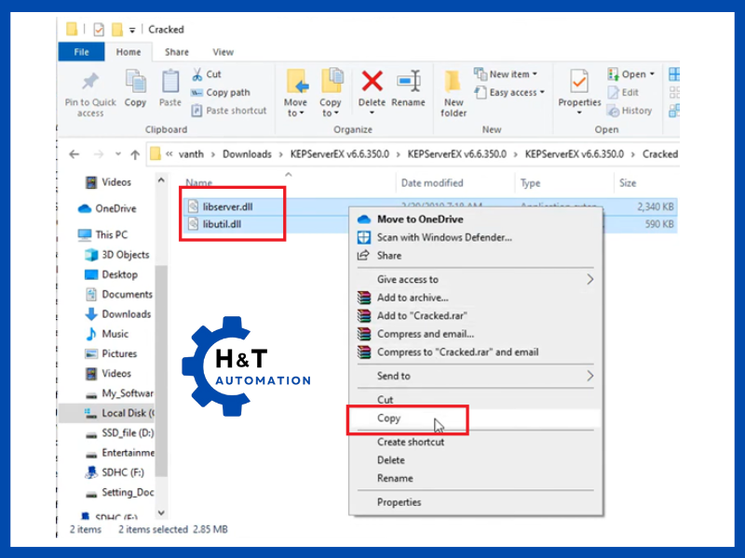
Task: Click the Rename icon in Organize group
Action: (x=408, y=89)
